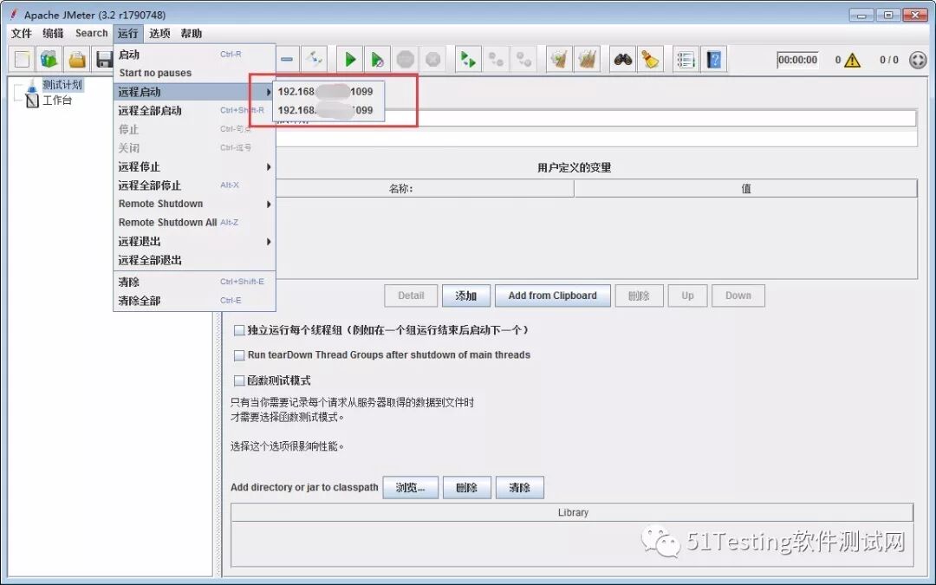Click the Remote shutdown all toolbar icon

click(x=523, y=59)
